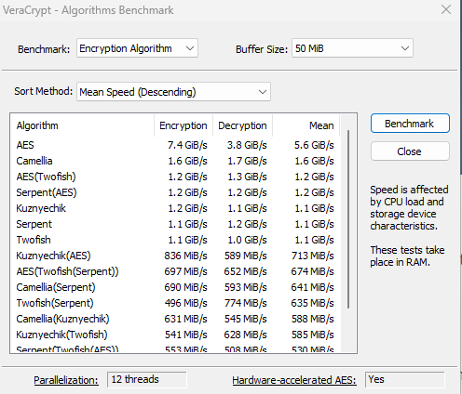Click the 585 MiB/s mean value
The width and height of the screenshot is (462, 394).
coord(313,335)
